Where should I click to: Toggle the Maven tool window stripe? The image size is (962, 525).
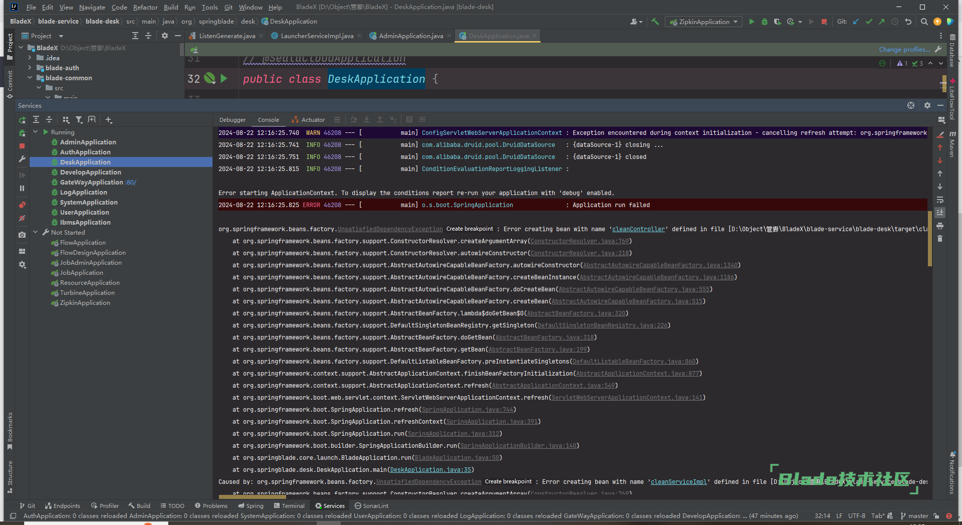pyautogui.click(x=952, y=144)
